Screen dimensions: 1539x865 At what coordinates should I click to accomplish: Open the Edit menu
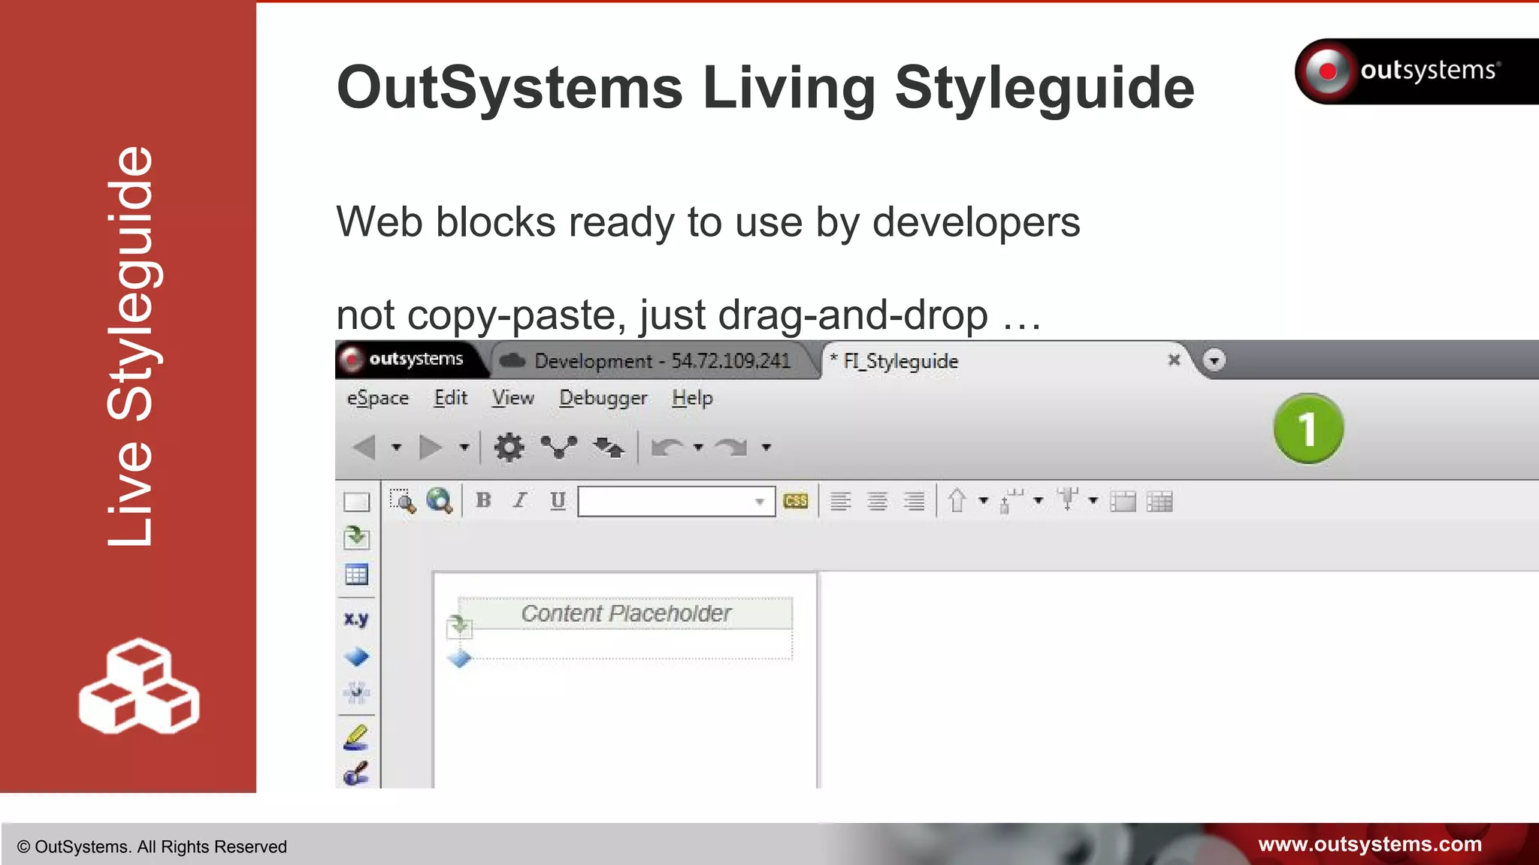pos(451,398)
